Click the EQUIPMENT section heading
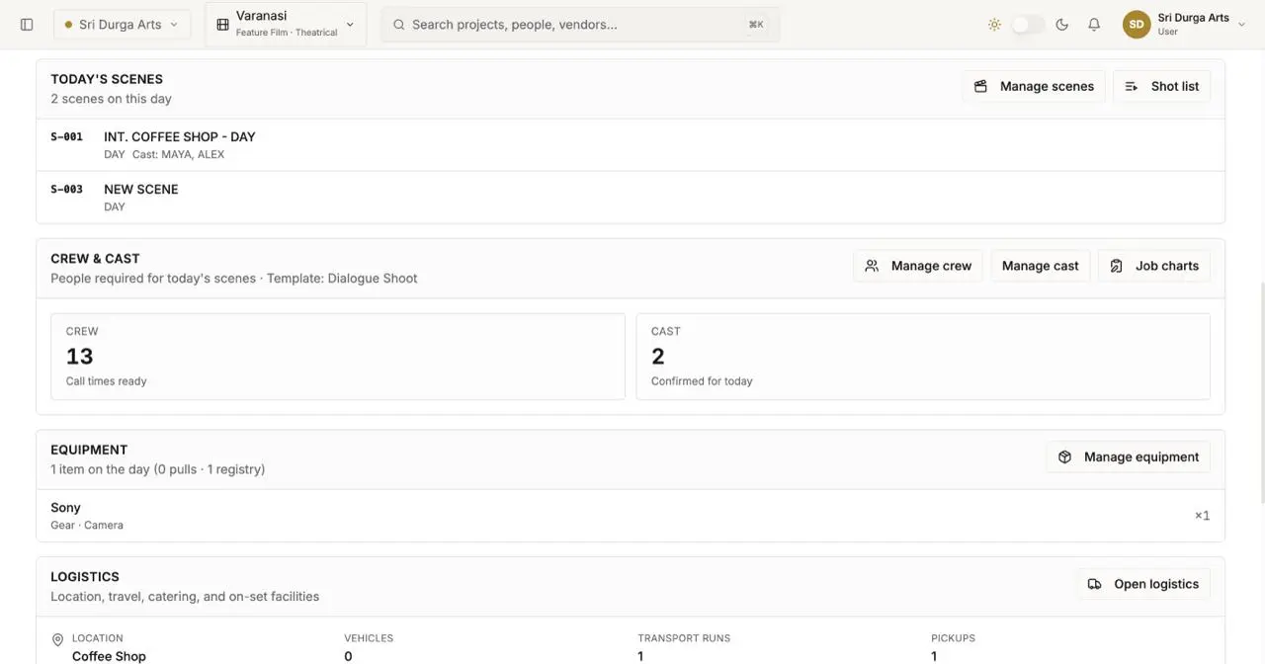1265x664 pixels. pyautogui.click(x=89, y=450)
